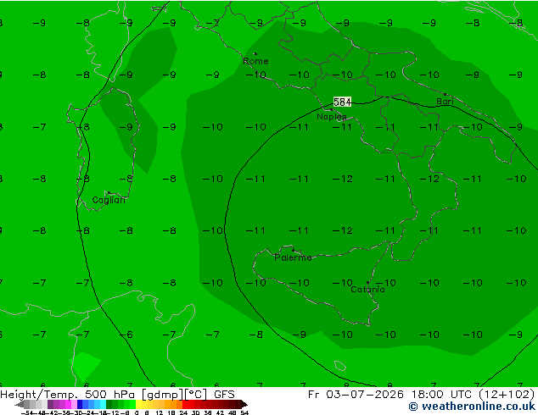This screenshot has width=538, height=415.
Task: Click the Naples city label
Action: [332, 117]
